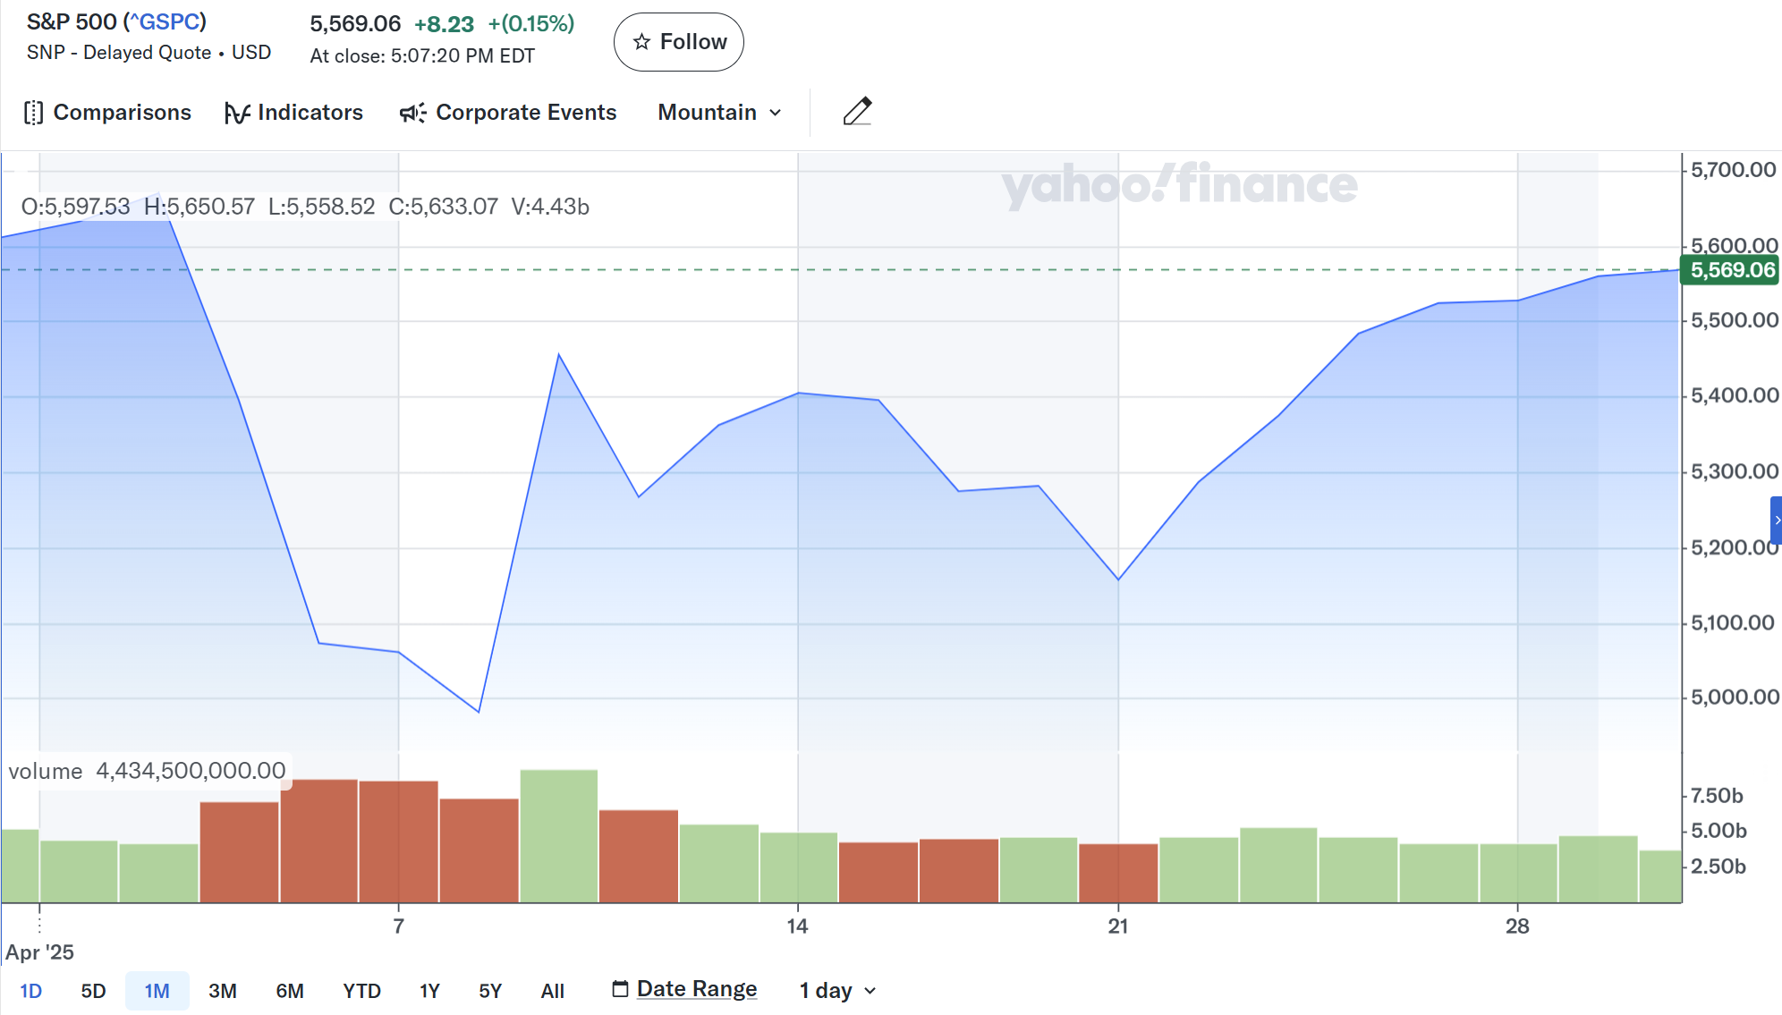Image resolution: width=1782 pixels, height=1015 pixels.
Task: Click the date label 14 on axis
Action: [797, 926]
